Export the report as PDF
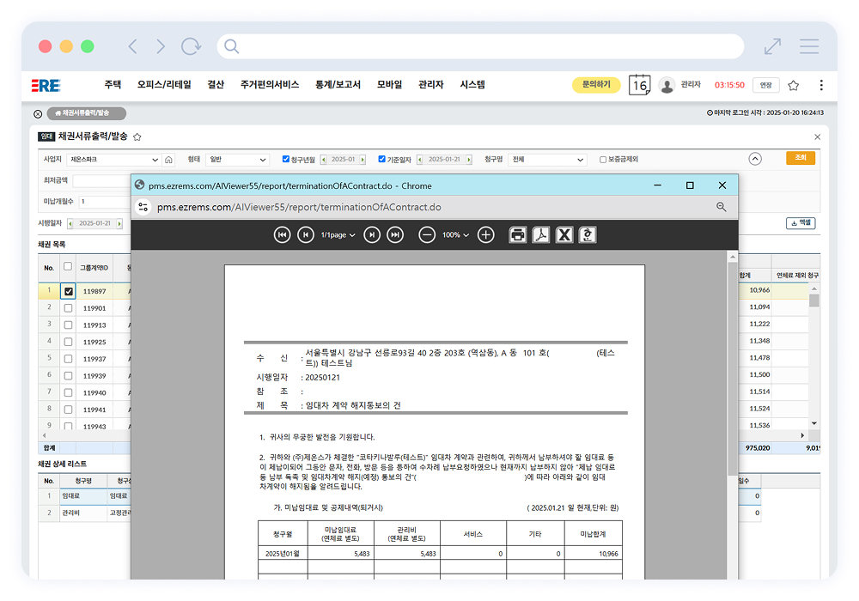This screenshot has width=859, height=601. coord(541,235)
